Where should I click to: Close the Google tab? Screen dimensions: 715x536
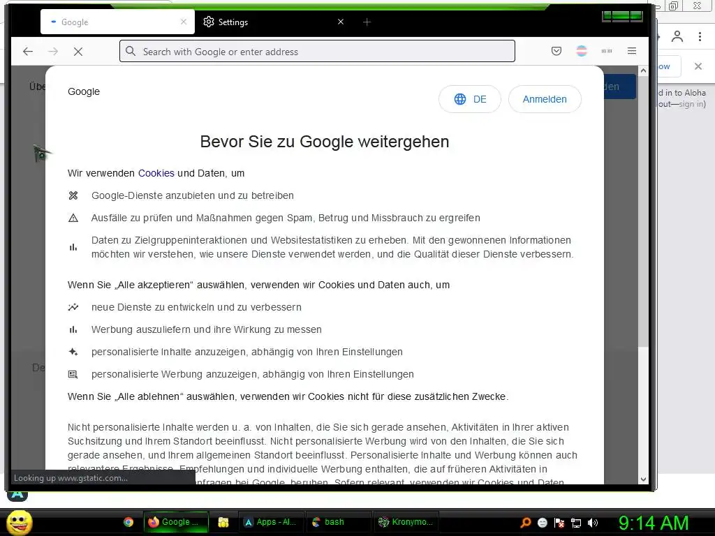click(184, 22)
